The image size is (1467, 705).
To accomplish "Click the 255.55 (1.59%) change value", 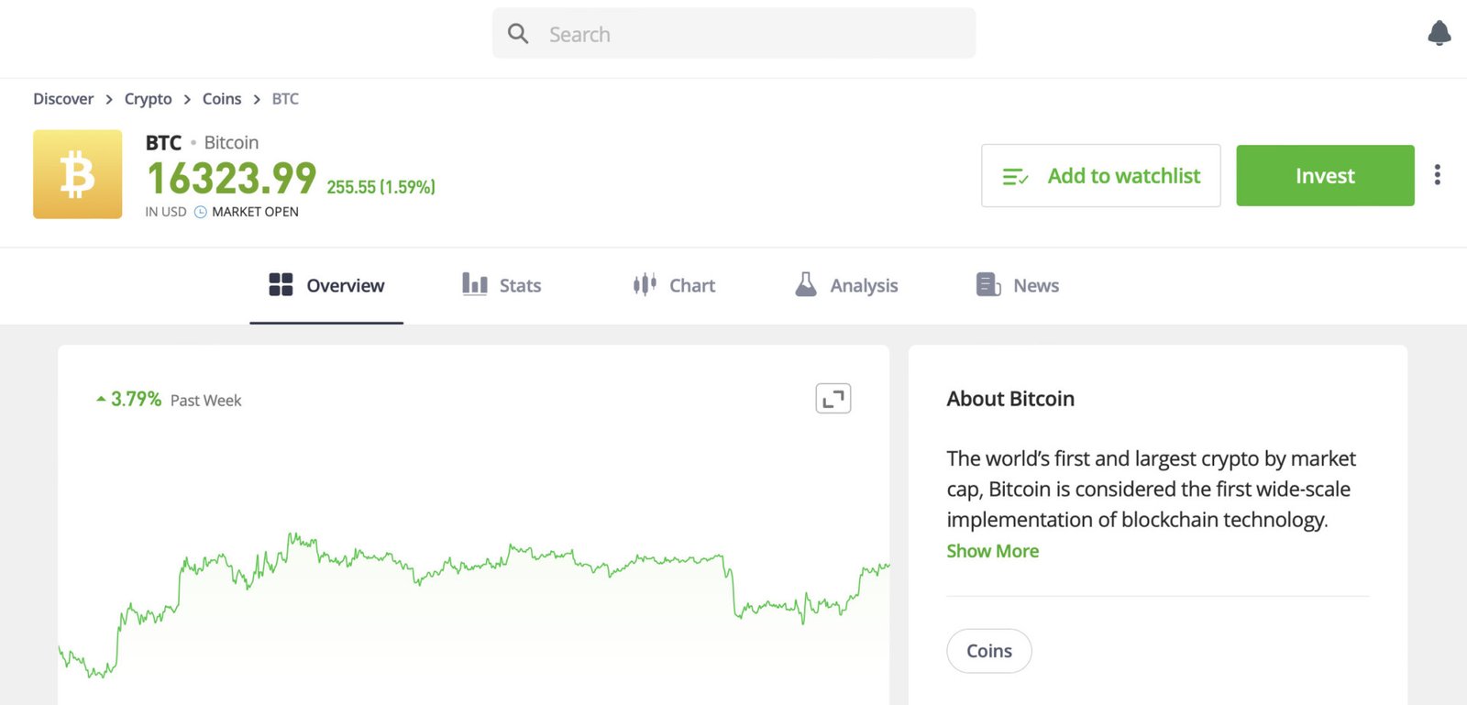I will tap(381, 187).
